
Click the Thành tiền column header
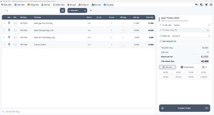pyautogui.click(x=150, y=17)
